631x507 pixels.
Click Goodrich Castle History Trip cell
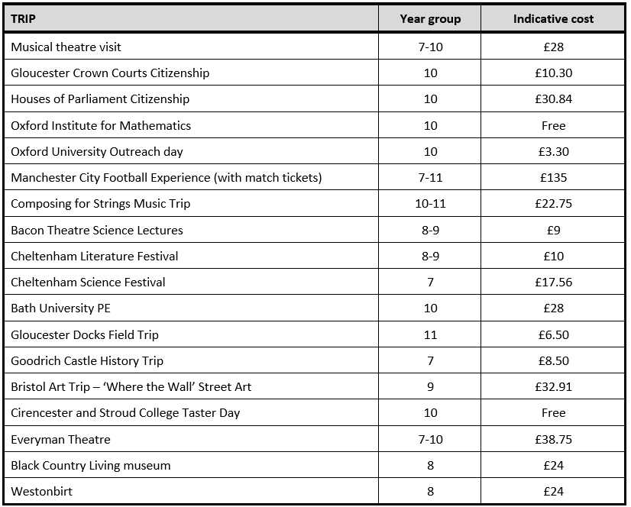click(x=87, y=360)
